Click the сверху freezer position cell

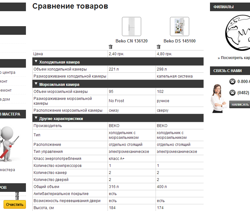pos(180,110)
